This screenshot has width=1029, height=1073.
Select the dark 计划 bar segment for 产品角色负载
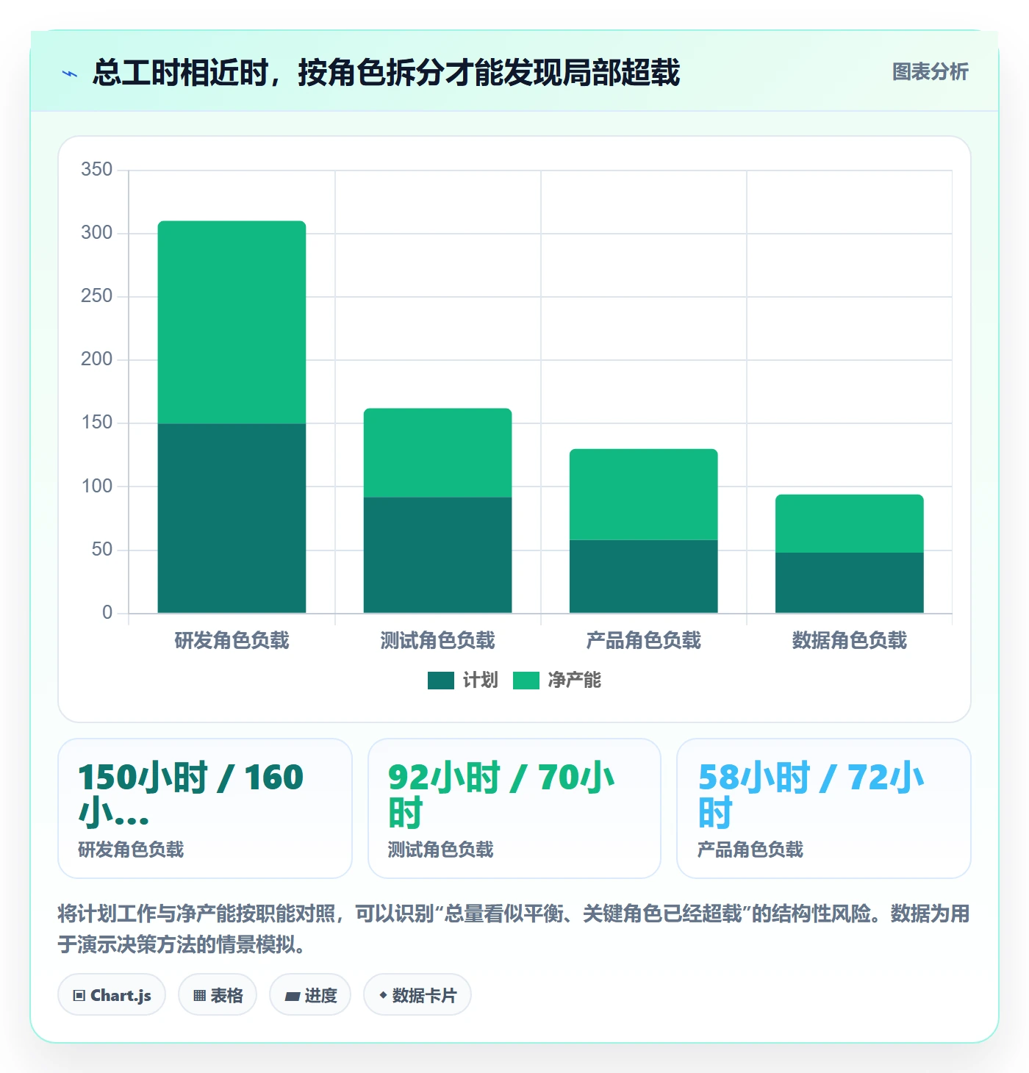coord(643,576)
